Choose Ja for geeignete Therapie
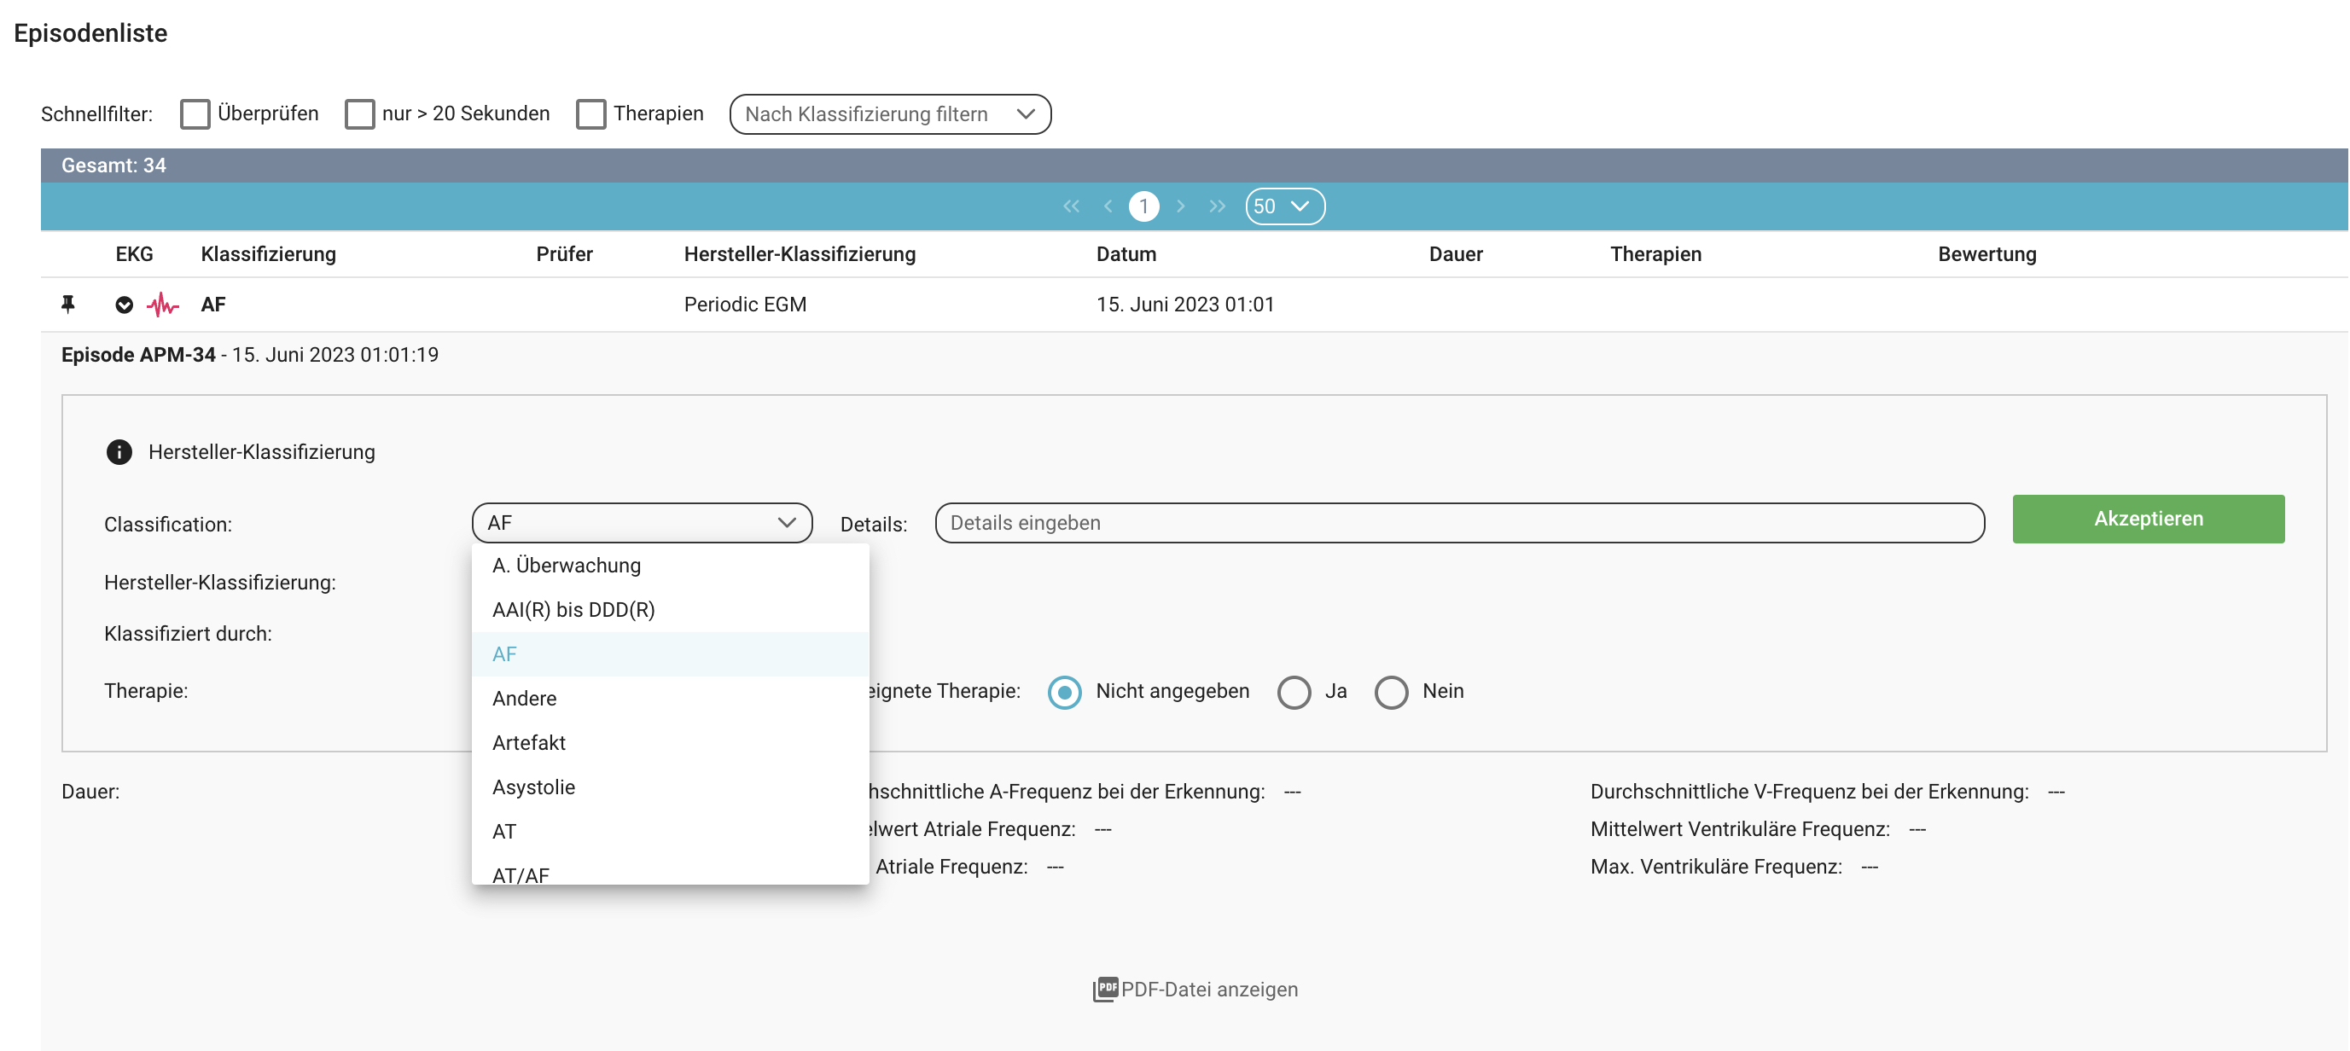 (1294, 692)
